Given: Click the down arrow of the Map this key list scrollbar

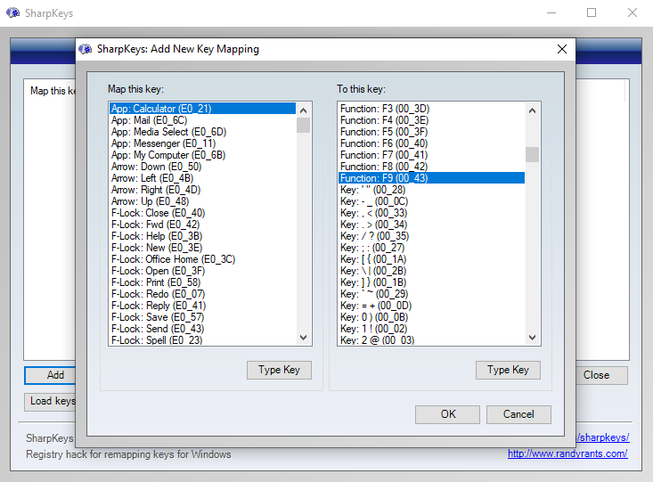Looking at the screenshot, I should point(303,337).
